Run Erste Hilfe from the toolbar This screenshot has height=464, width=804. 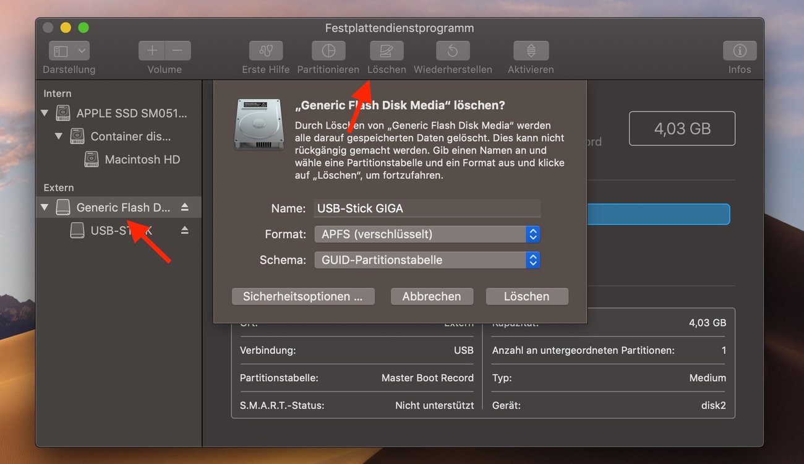click(265, 51)
